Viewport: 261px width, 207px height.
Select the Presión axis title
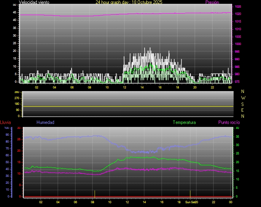212,2
